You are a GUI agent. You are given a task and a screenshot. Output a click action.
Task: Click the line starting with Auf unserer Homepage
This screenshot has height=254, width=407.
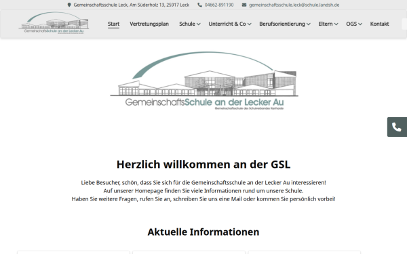pyautogui.click(x=203, y=191)
